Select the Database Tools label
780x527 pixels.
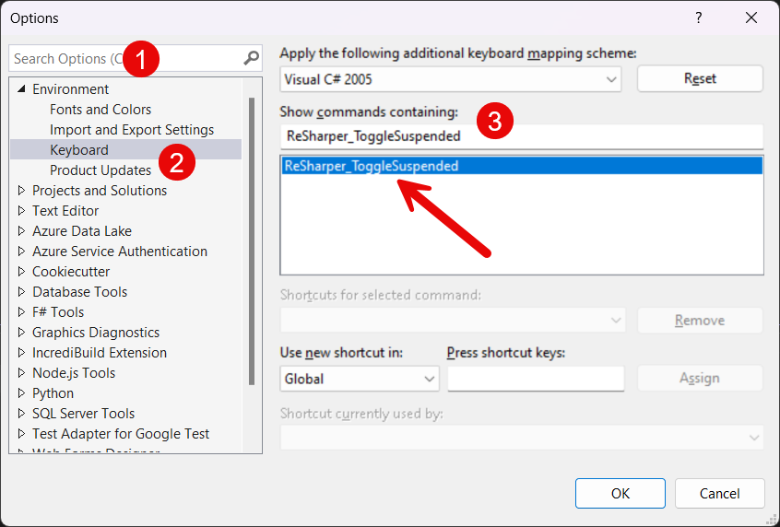[x=79, y=292]
